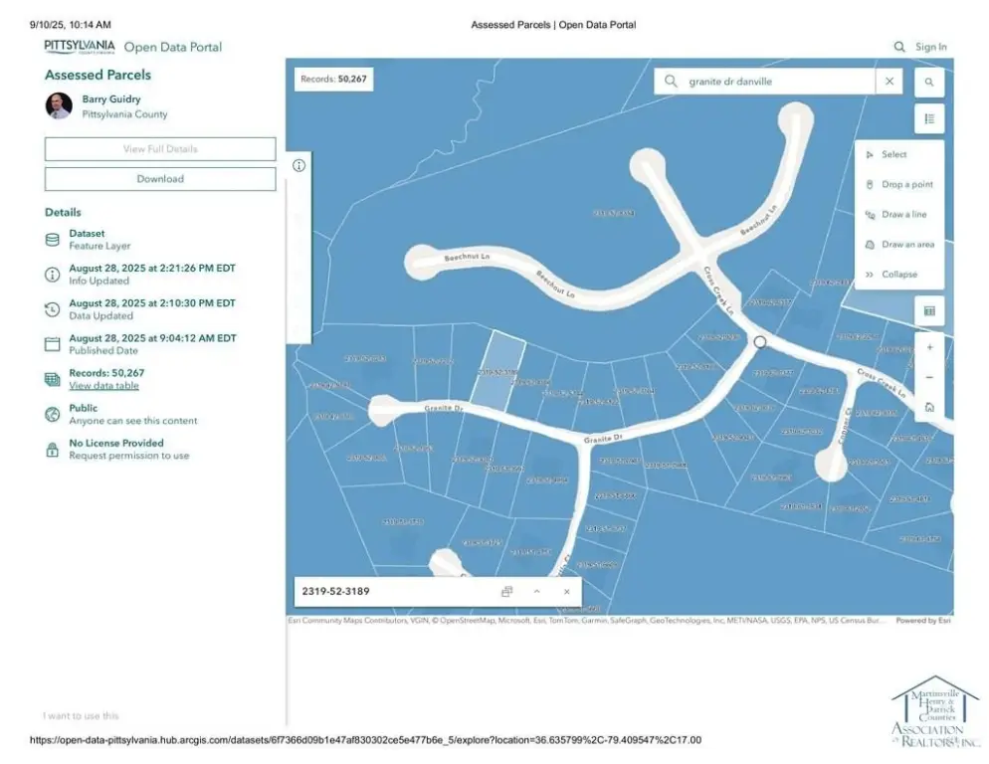Image resolution: width=989 pixels, height=764 pixels.
Task: Zoom in on the map
Action: click(x=928, y=347)
